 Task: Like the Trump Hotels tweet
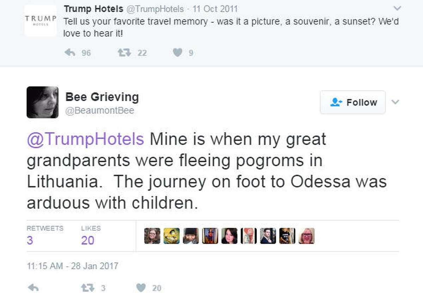pos(178,53)
